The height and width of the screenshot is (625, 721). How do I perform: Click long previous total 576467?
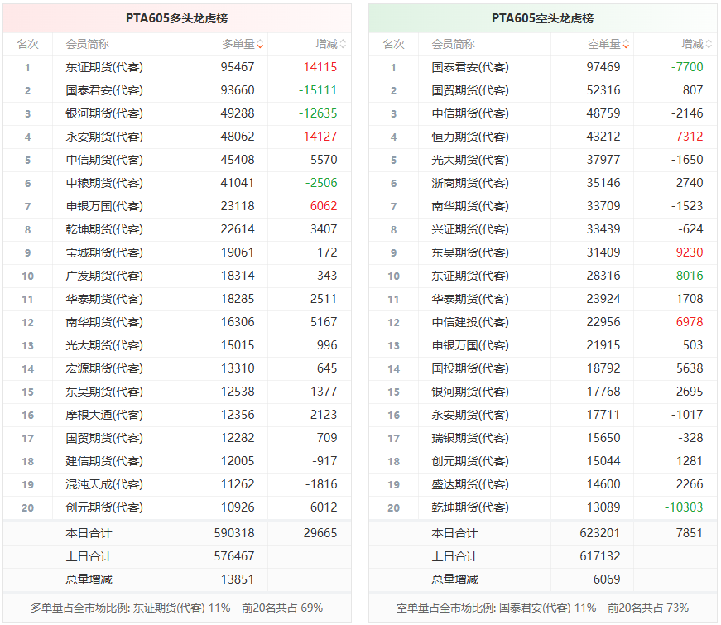click(x=234, y=556)
